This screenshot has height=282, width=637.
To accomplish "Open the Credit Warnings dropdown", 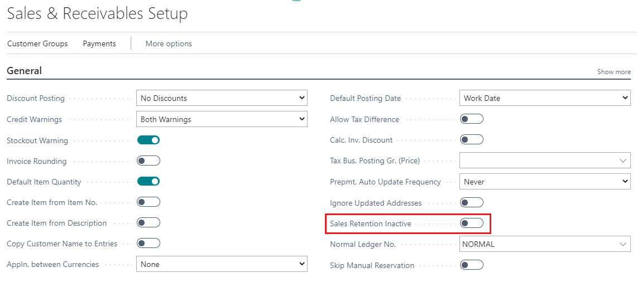I will [x=222, y=119].
